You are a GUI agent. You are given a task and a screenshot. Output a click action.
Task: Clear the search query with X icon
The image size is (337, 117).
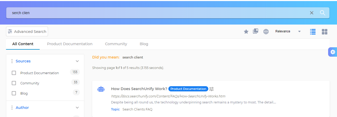(311, 13)
